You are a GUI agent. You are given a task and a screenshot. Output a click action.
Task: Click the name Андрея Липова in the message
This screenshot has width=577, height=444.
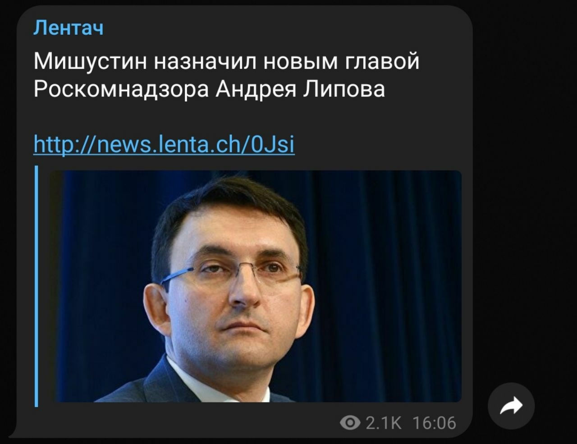pos(300,89)
